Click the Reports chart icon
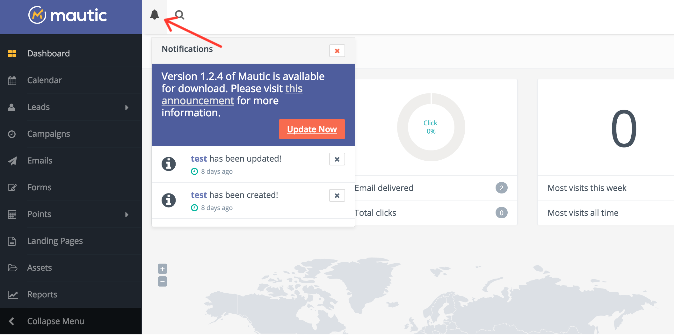The width and height of the screenshot is (675, 335). click(13, 295)
